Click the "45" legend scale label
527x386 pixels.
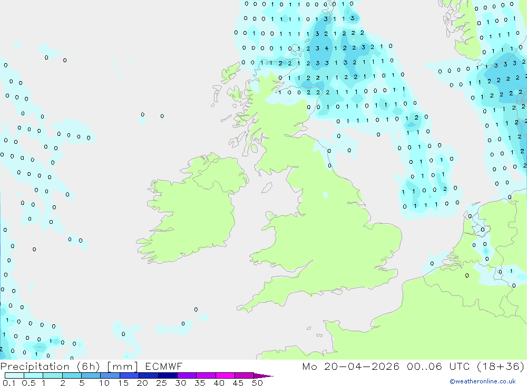pyautogui.click(x=238, y=383)
